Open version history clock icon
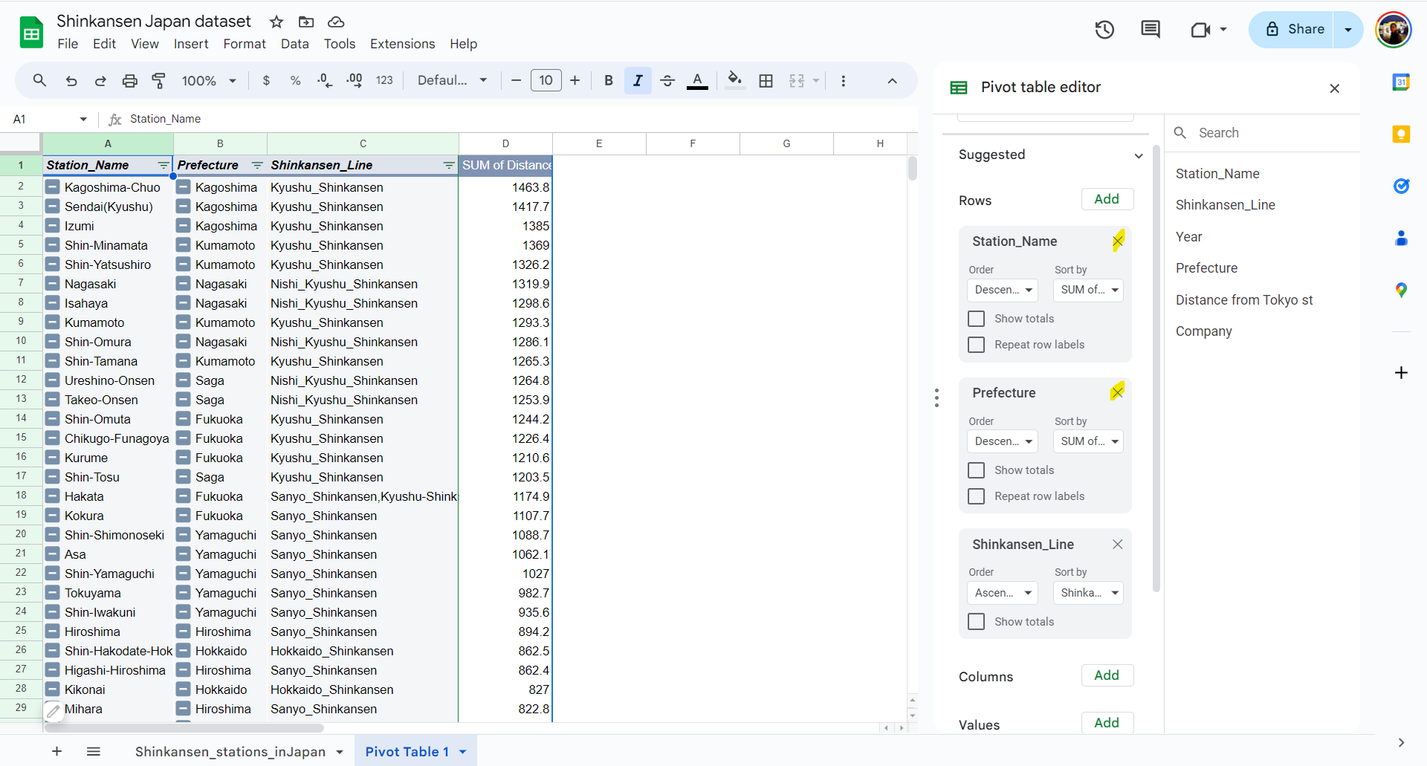 point(1104,30)
